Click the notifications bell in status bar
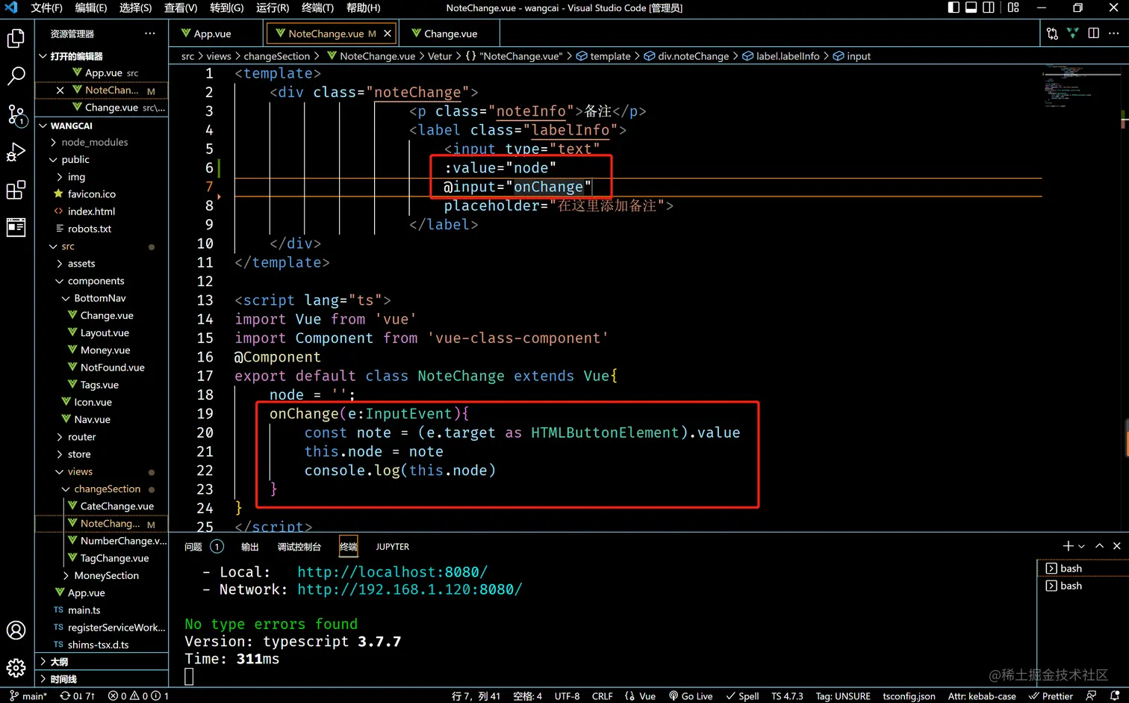1129x703 pixels. 1114,696
